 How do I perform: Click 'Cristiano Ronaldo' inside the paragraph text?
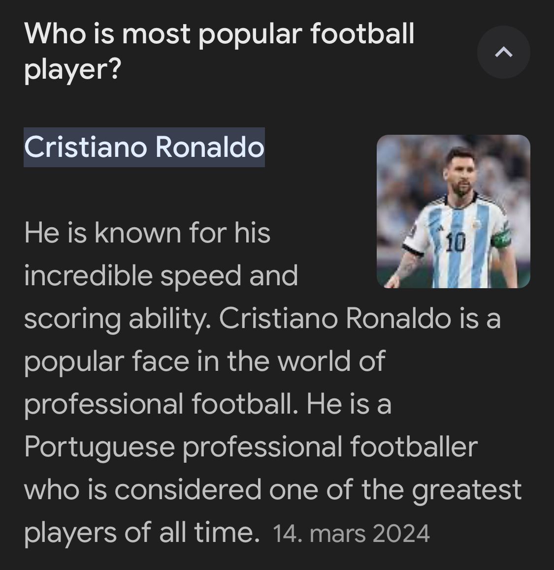pos(335,318)
